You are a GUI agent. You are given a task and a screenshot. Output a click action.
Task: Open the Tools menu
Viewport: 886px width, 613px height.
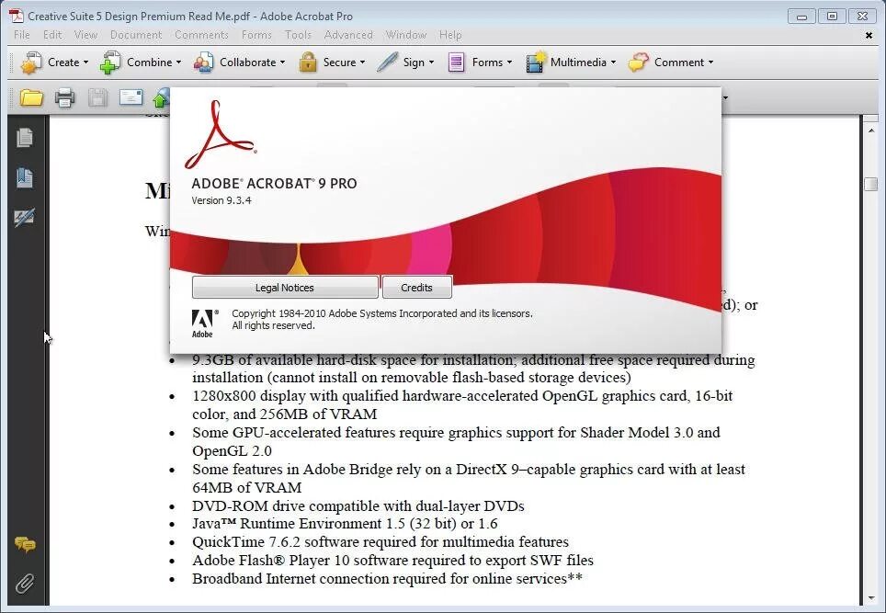click(299, 35)
